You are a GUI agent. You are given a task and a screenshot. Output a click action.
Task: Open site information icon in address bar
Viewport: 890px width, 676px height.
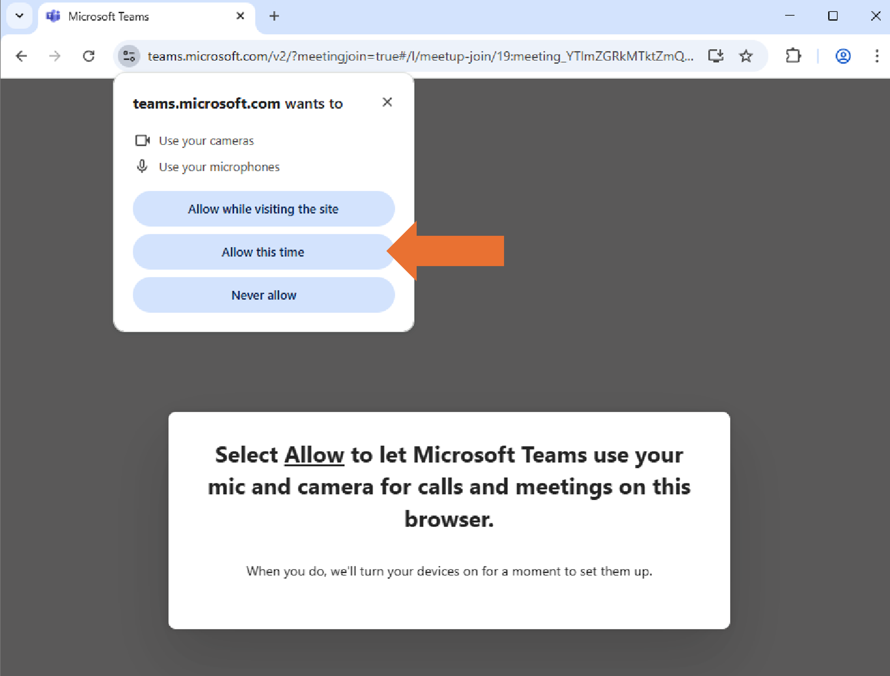pyautogui.click(x=129, y=56)
